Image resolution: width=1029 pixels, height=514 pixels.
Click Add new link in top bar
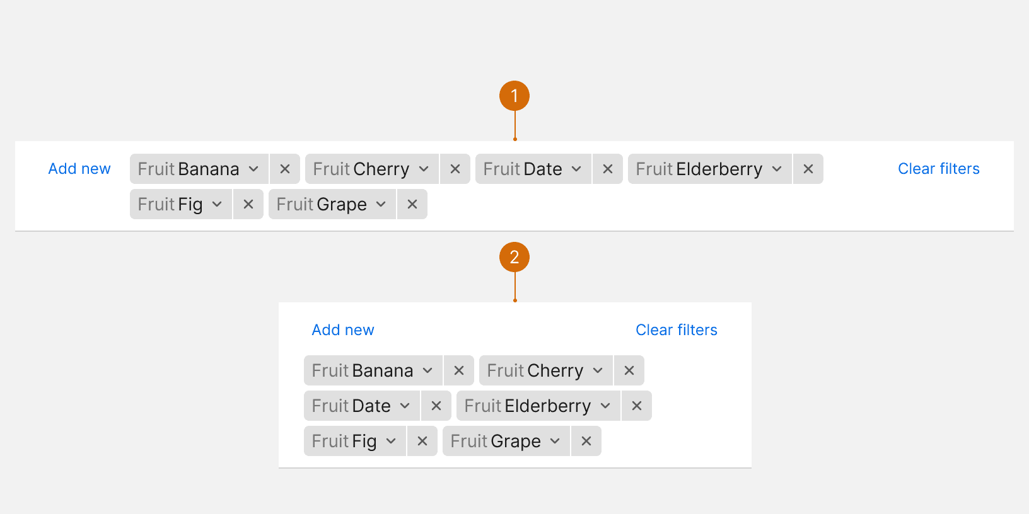(79, 169)
